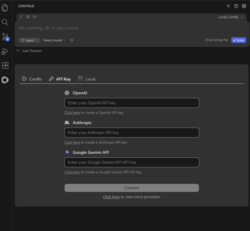Click the pencil rules icon in toolbar
250x231 pixels.
[x=21, y=17]
